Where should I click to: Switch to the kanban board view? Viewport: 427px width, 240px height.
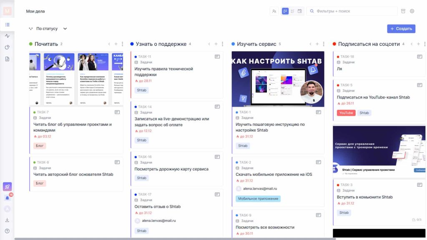285,11
